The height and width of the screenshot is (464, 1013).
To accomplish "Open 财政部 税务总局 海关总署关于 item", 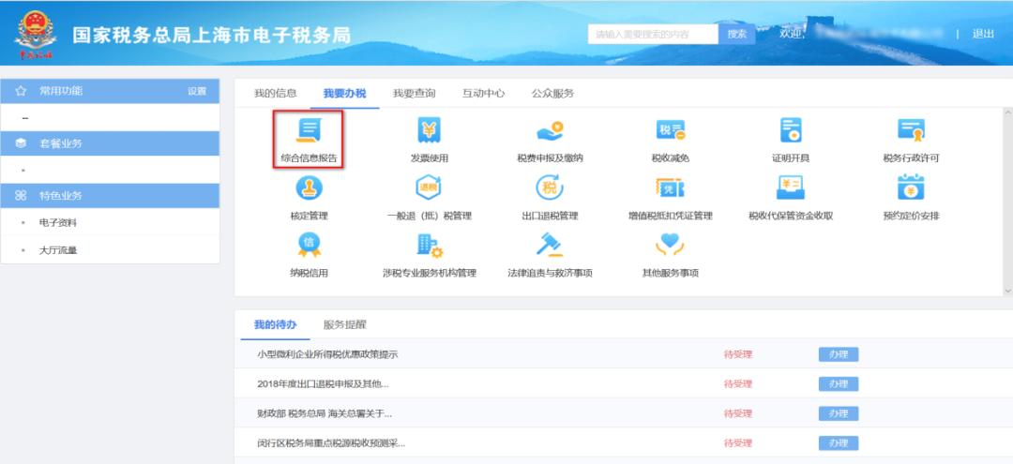I will pyautogui.click(x=325, y=413).
